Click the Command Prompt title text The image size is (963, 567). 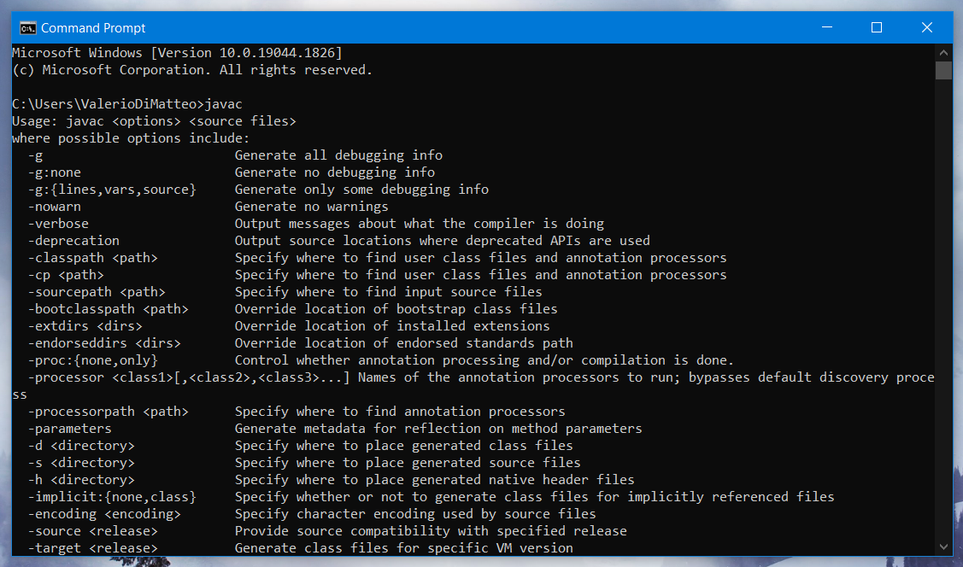93,28
